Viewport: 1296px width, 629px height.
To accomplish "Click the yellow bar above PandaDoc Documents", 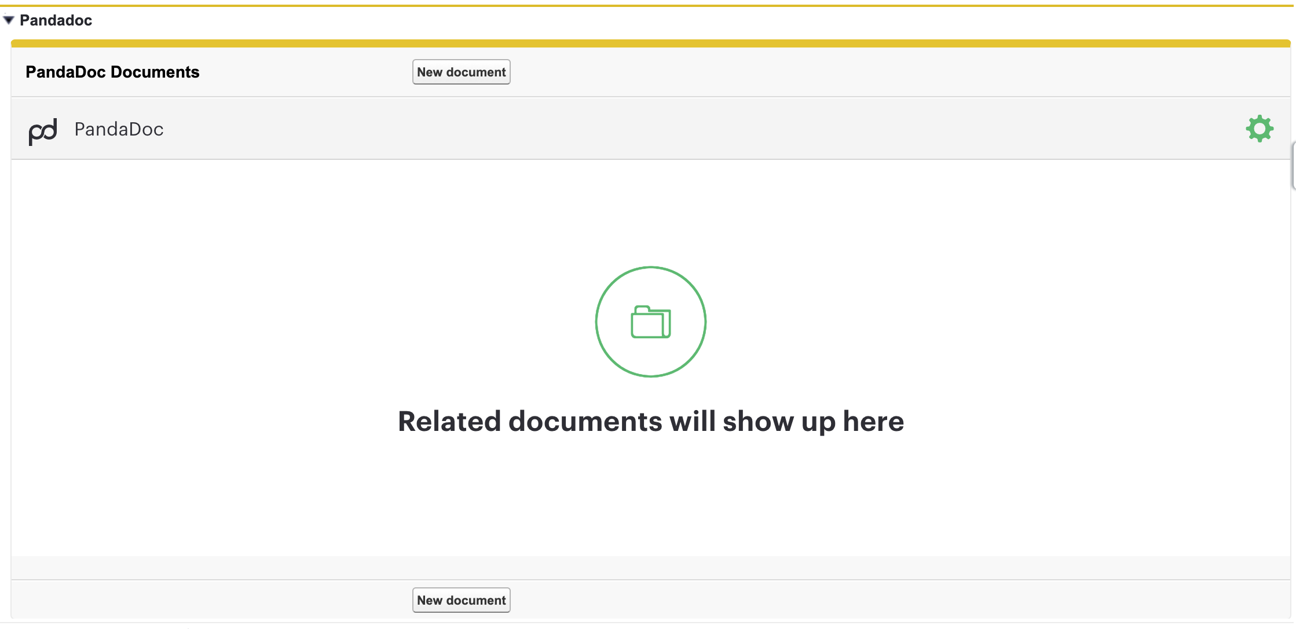I will [650, 43].
